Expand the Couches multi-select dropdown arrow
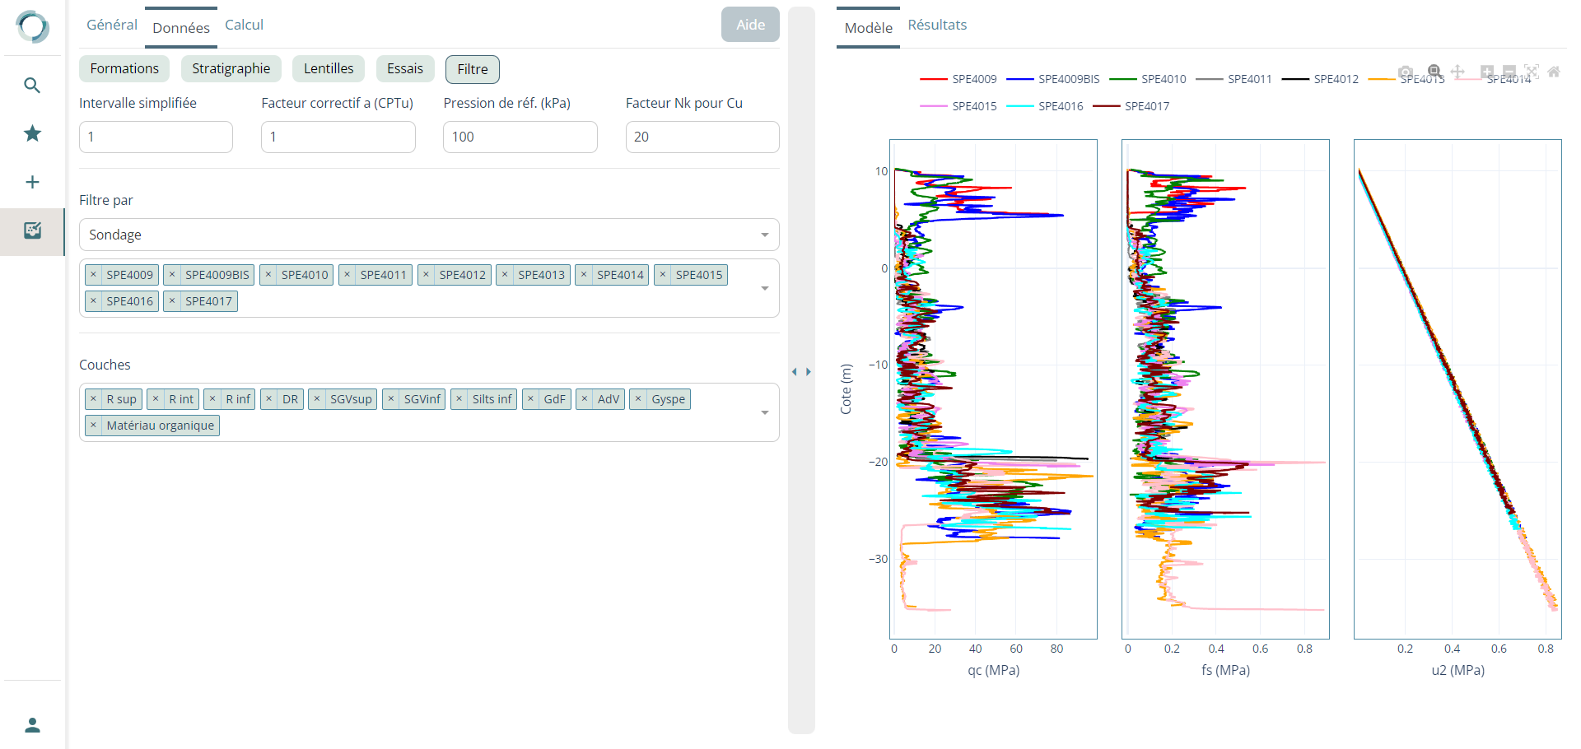The width and height of the screenshot is (1581, 749). coord(764,412)
